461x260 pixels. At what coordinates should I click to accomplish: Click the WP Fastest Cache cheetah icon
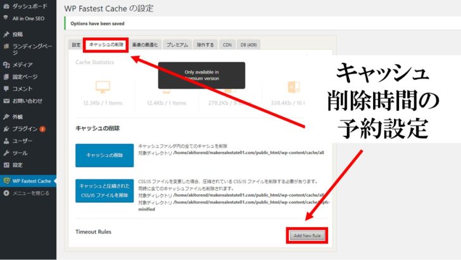(6, 181)
